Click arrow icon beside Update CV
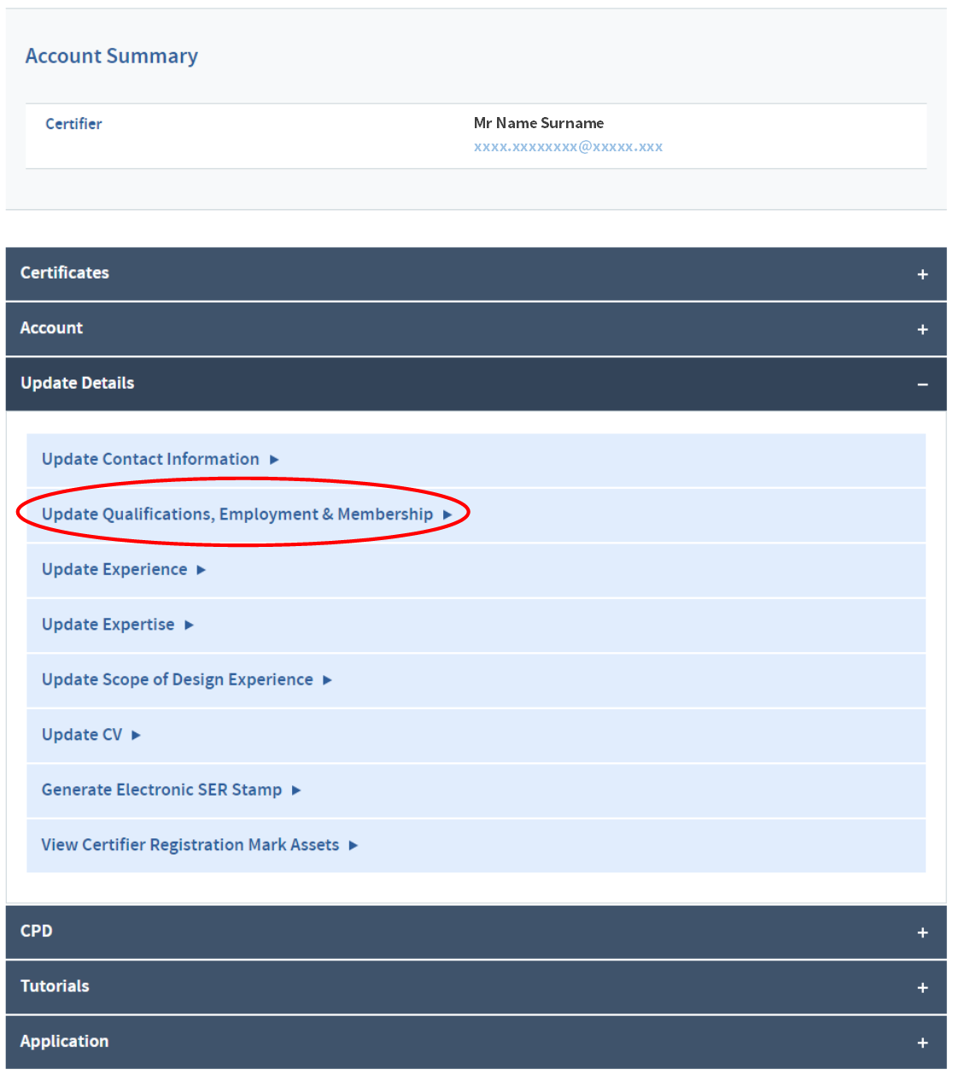This screenshot has width=953, height=1081. tap(136, 736)
